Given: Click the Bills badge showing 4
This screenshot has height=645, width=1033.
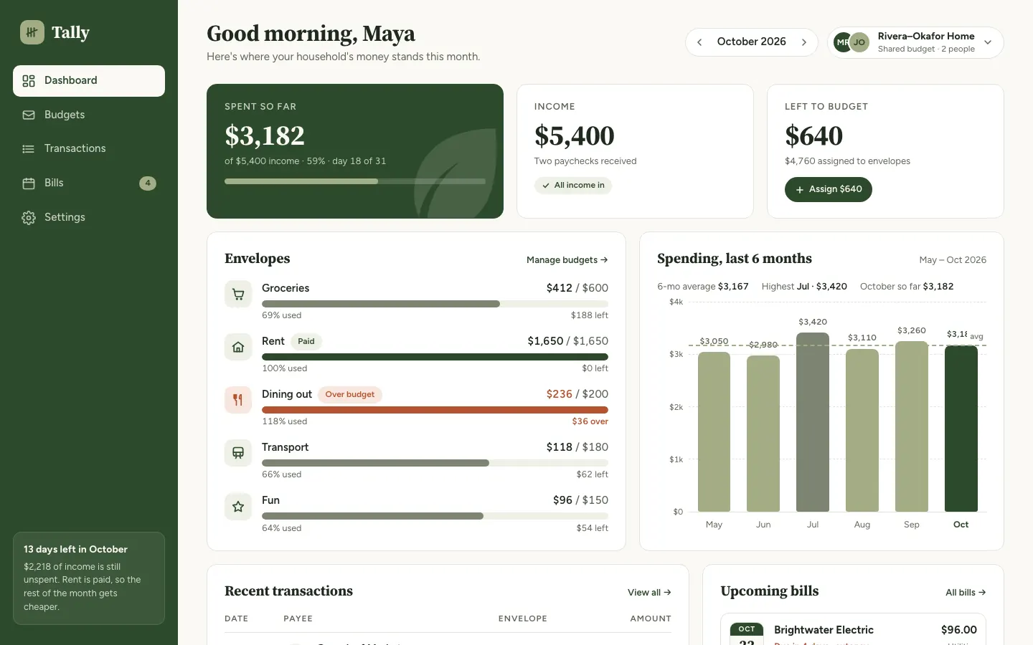Looking at the screenshot, I should tap(148, 183).
